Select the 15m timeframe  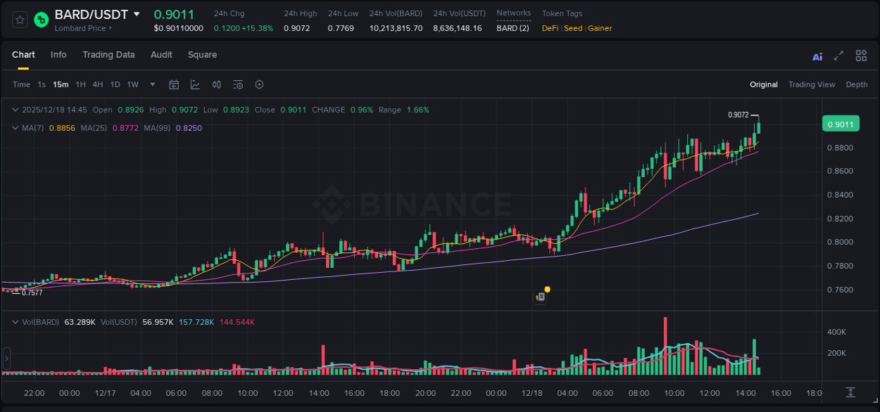pos(61,84)
